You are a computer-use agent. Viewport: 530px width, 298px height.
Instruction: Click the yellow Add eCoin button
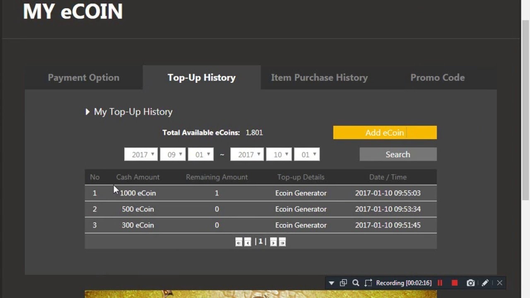coord(385,132)
